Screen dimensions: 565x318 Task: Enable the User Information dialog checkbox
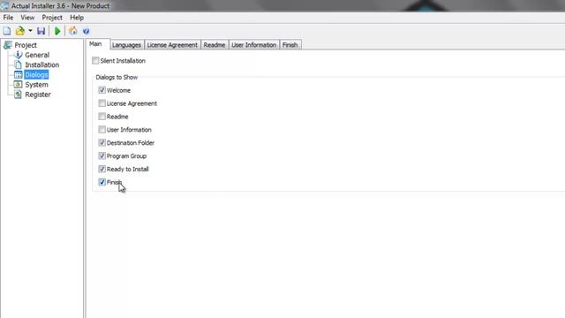(x=102, y=130)
